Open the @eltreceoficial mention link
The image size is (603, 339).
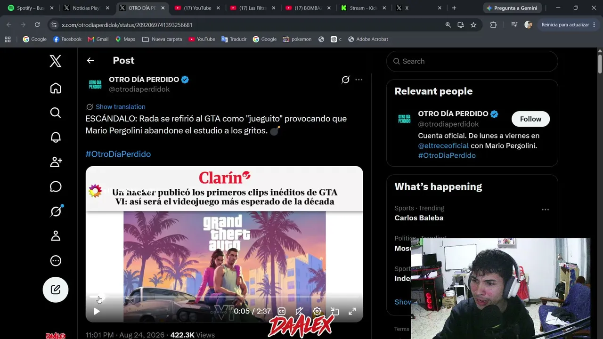(x=443, y=146)
